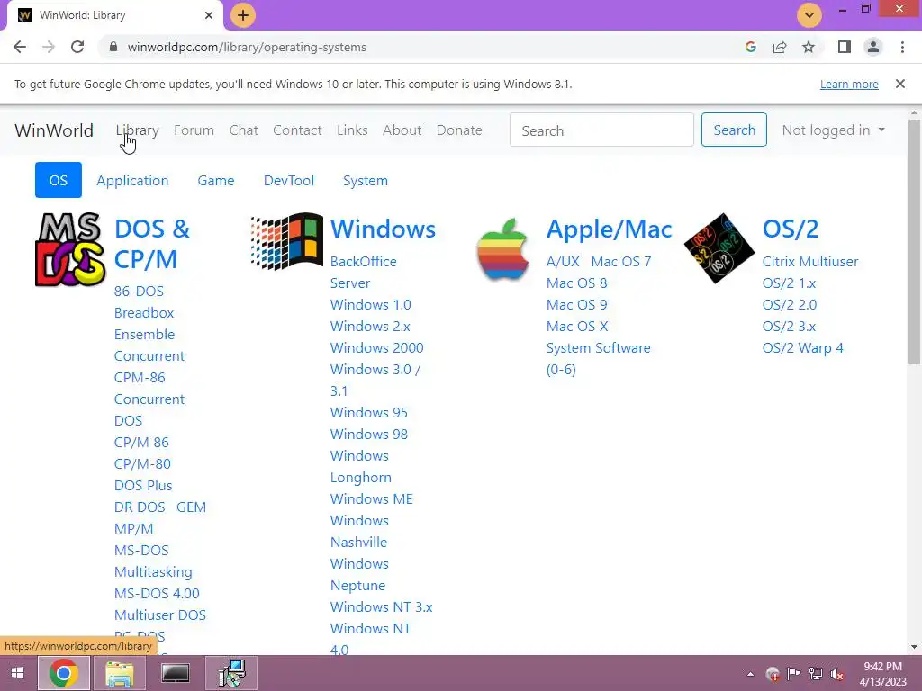Open the MS-DOS link
922x691 pixels.
pyautogui.click(x=141, y=550)
